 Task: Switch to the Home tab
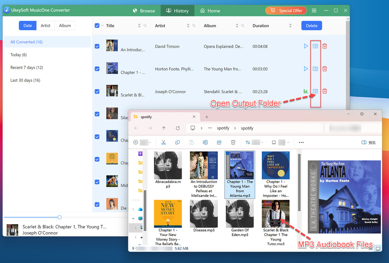tap(210, 11)
